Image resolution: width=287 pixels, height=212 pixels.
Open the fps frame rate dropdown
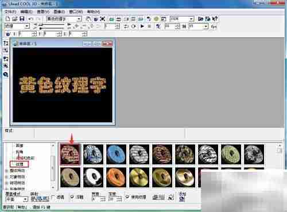click(x=205, y=26)
